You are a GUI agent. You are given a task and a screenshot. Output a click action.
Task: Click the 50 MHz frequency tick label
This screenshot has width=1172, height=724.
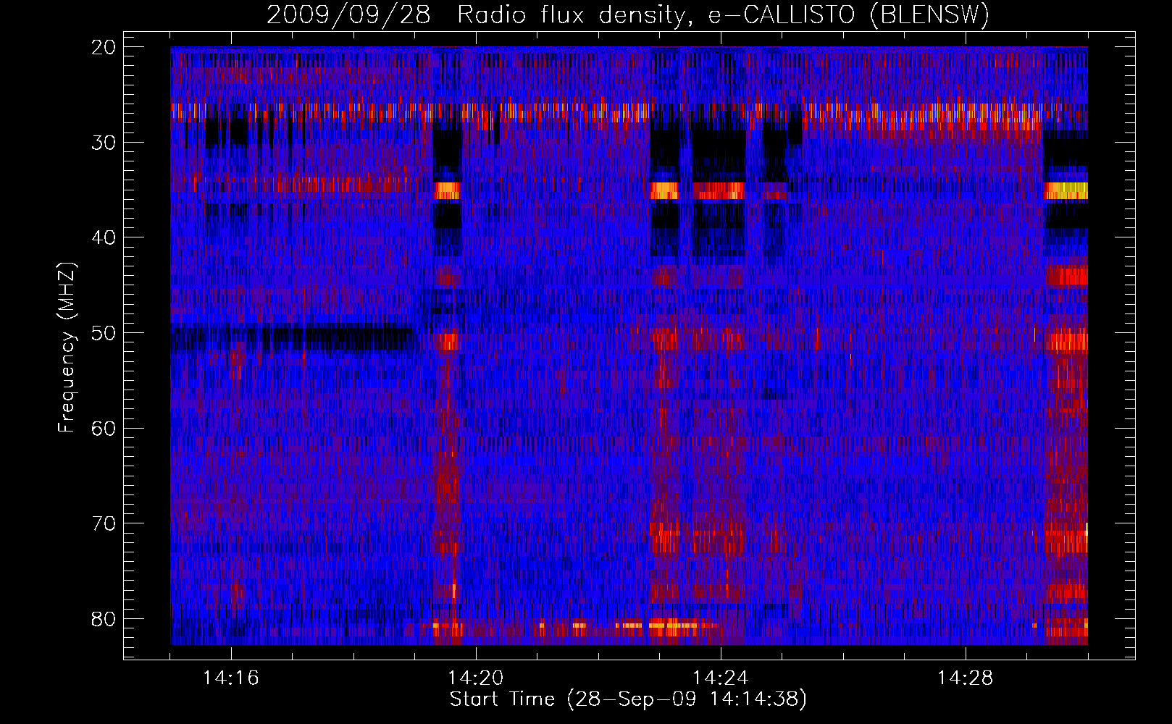[x=104, y=333]
